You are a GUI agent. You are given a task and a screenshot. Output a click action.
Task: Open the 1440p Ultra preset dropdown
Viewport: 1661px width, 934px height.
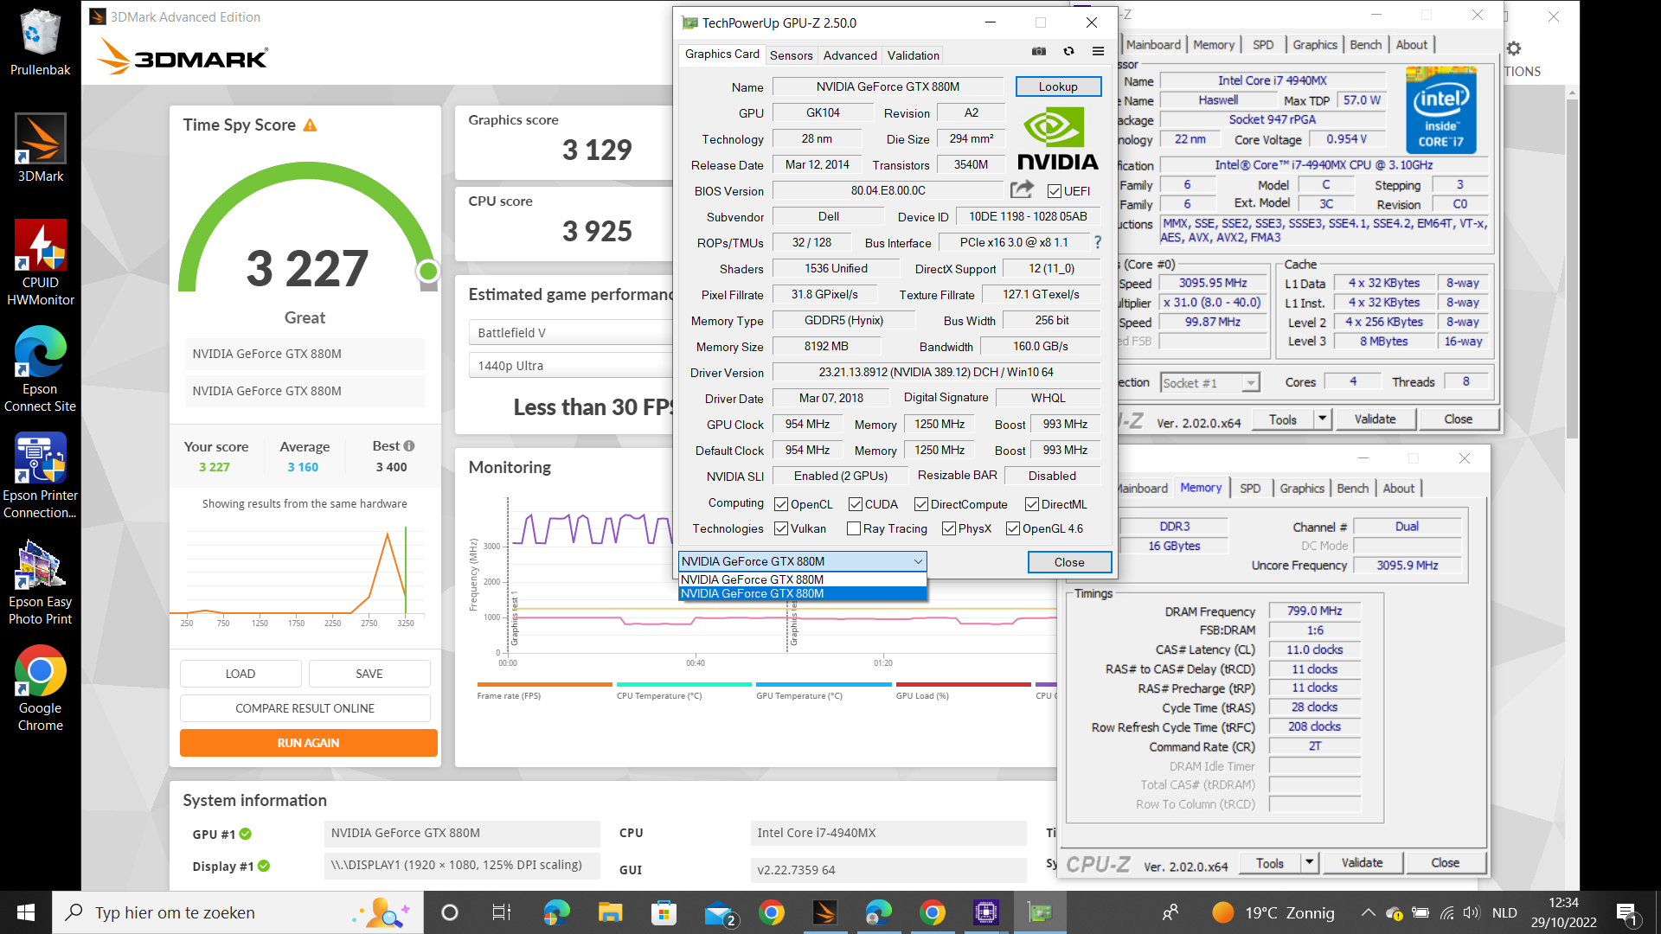pos(571,366)
